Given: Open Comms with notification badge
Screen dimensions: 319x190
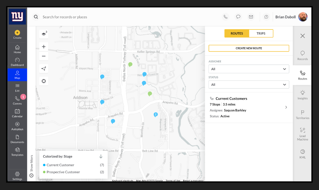Looking at the screenshot, I should pyautogui.click(x=17, y=100).
